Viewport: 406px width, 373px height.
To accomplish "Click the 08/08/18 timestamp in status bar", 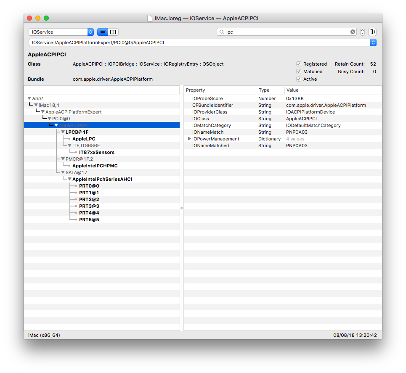I will pyautogui.click(x=355, y=335).
